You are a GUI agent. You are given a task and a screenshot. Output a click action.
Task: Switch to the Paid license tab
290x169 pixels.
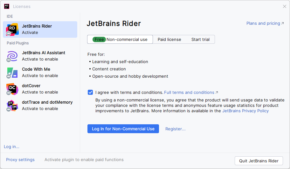[169, 40]
